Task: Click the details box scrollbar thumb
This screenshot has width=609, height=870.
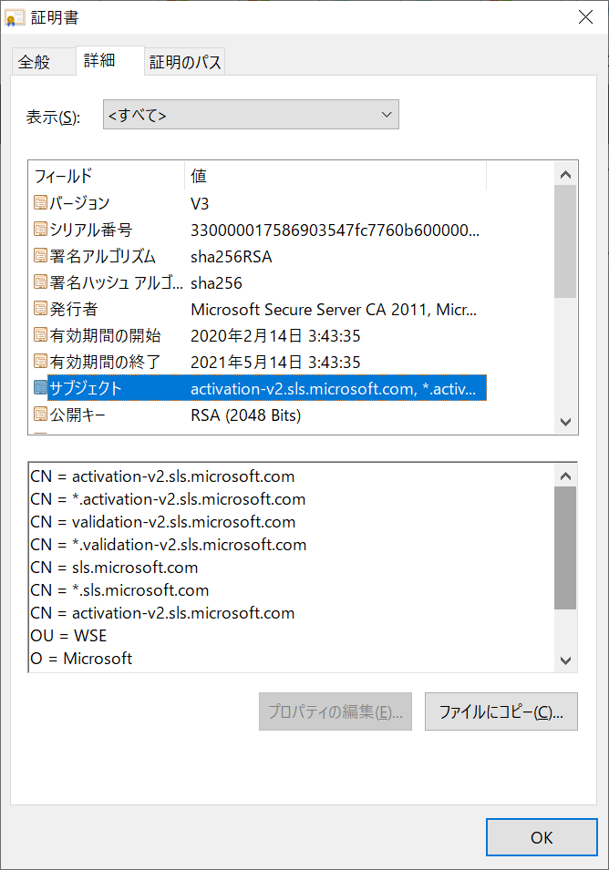Action: 565,548
